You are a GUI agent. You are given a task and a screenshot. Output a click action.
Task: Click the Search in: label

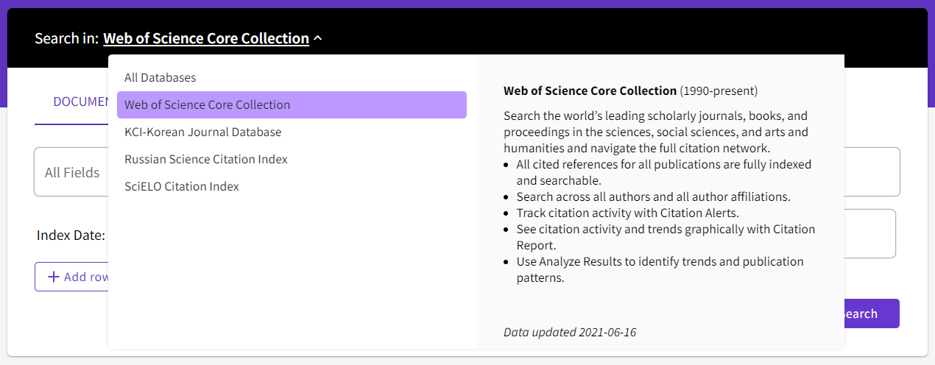[66, 38]
